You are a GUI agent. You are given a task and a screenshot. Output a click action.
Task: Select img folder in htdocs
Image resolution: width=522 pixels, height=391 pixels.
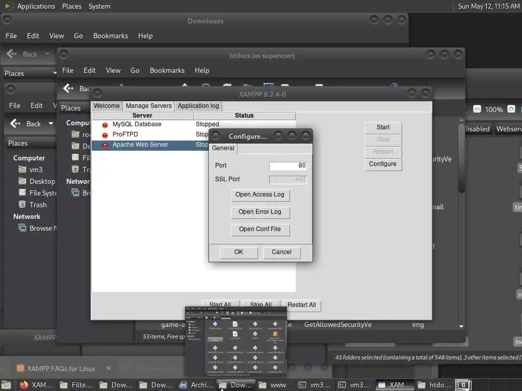[418, 325]
